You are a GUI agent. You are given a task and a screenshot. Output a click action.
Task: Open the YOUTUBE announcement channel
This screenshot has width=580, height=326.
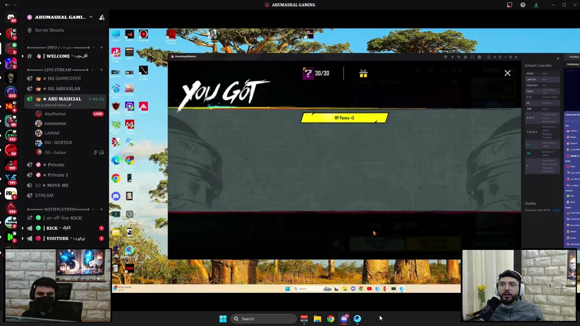(x=66, y=239)
